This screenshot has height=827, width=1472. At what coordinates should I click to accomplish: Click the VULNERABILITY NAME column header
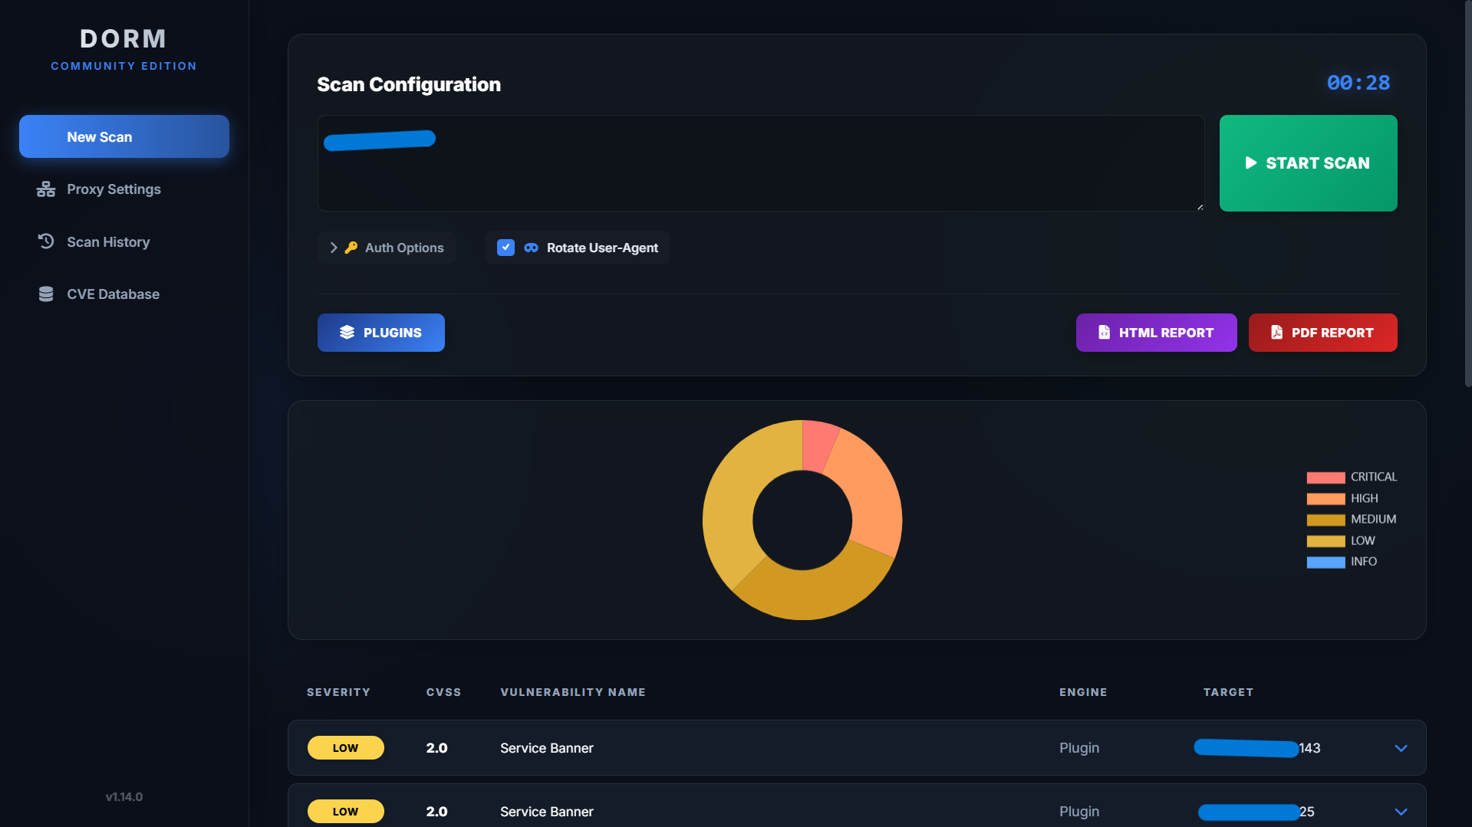tap(573, 692)
